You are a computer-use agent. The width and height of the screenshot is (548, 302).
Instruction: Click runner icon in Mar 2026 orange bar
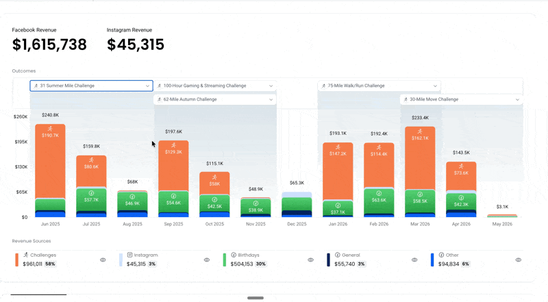pos(420,131)
